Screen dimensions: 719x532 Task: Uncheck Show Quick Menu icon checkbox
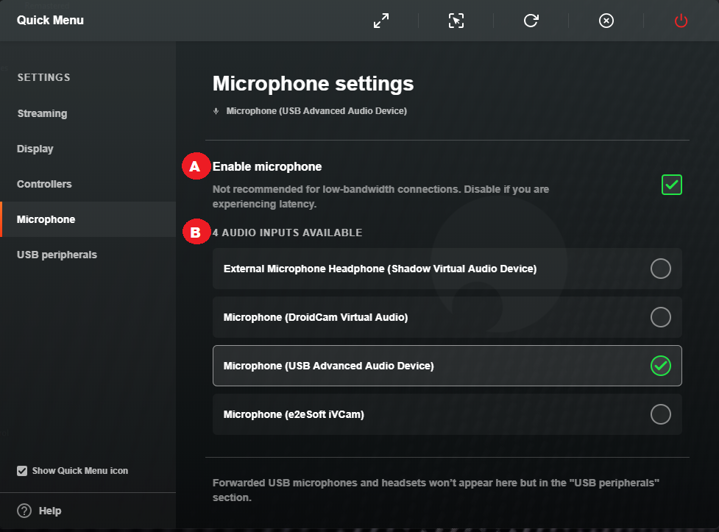click(x=22, y=471)
